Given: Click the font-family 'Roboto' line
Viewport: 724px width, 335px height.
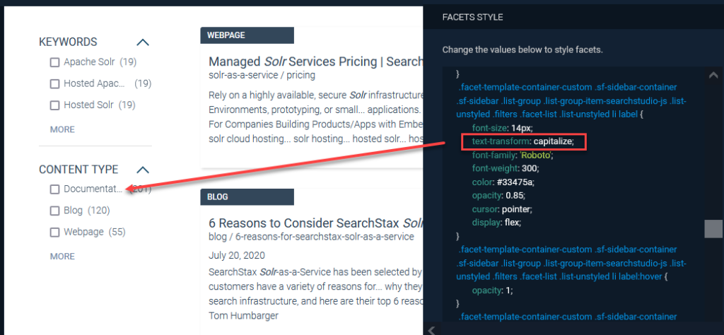Looking at the screenshot, I should pos(513,155).
